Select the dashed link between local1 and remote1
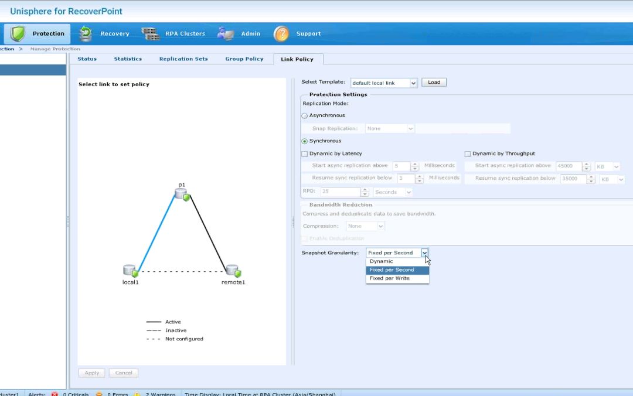The height and width of the screenshot is (396, 633). pos(182,272)
